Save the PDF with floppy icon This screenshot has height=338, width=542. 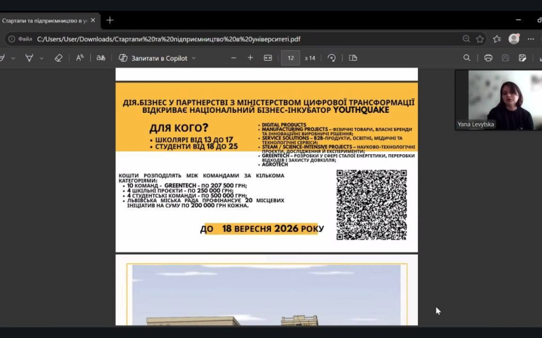[x=505, y=58]
